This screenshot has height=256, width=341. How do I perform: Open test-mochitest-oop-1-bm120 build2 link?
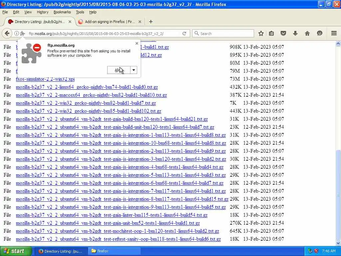point(118,231)
